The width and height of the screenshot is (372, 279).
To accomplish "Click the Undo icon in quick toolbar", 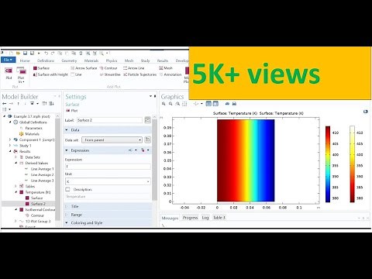I will click(46, 53).
